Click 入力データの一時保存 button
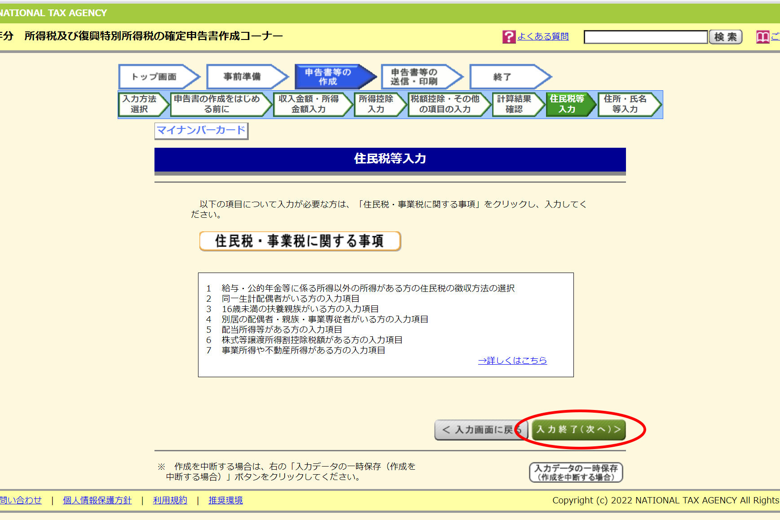The height and width of the screenshot is (520, 780). click(576, 472)
